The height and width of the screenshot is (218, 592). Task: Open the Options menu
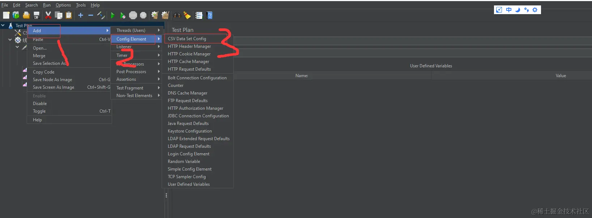(63, 5)
